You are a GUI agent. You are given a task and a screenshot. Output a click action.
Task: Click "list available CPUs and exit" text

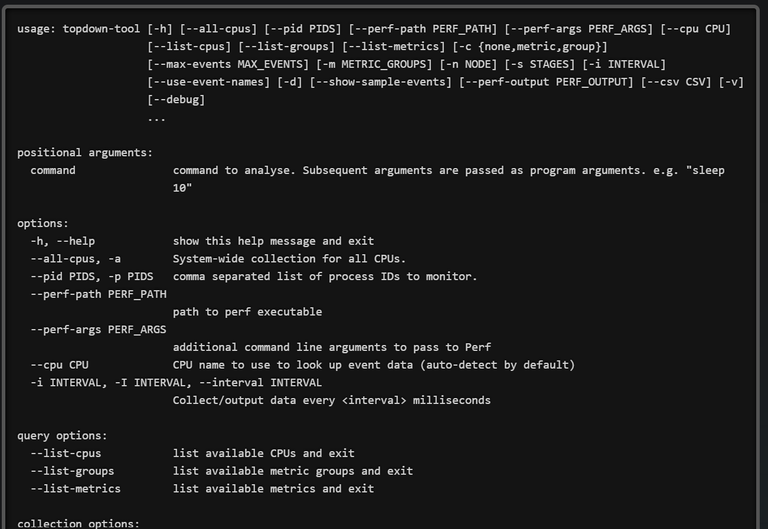pos(263,454)
